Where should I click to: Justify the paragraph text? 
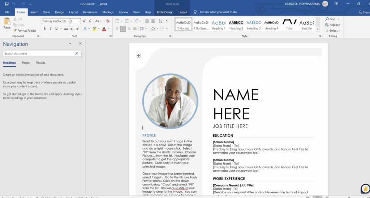[x=135, y=29]
